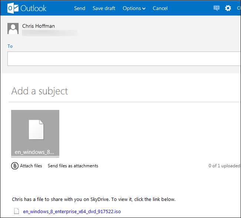
Task: Send the email message
Action: coord(80,8)
